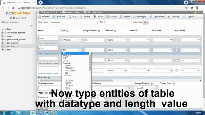Bookmark page with the star icon

click(186, 8)
